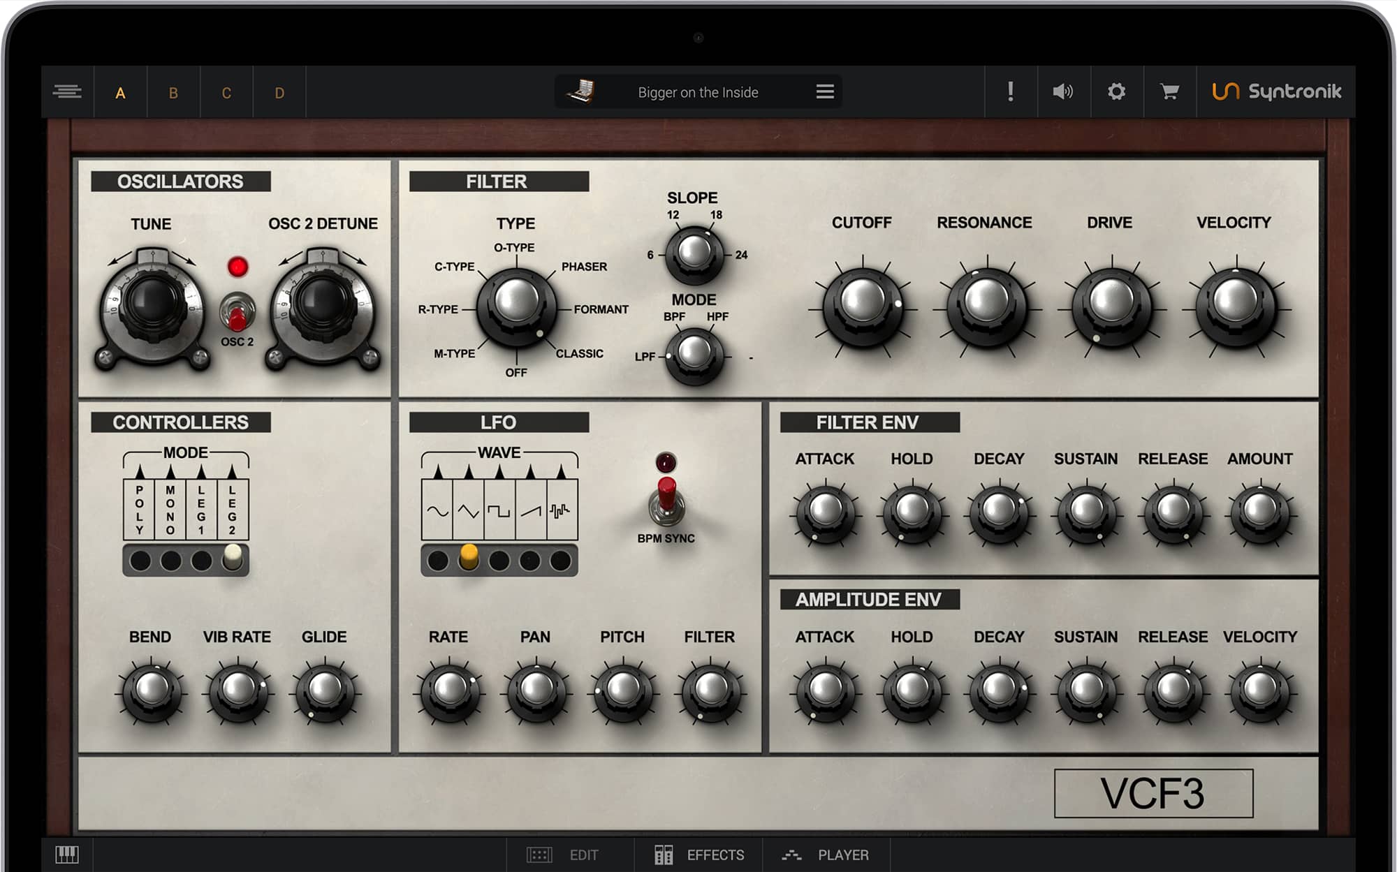Open settings gear icon
This screenshot has width=1397, height=872.
[1116, 91]
